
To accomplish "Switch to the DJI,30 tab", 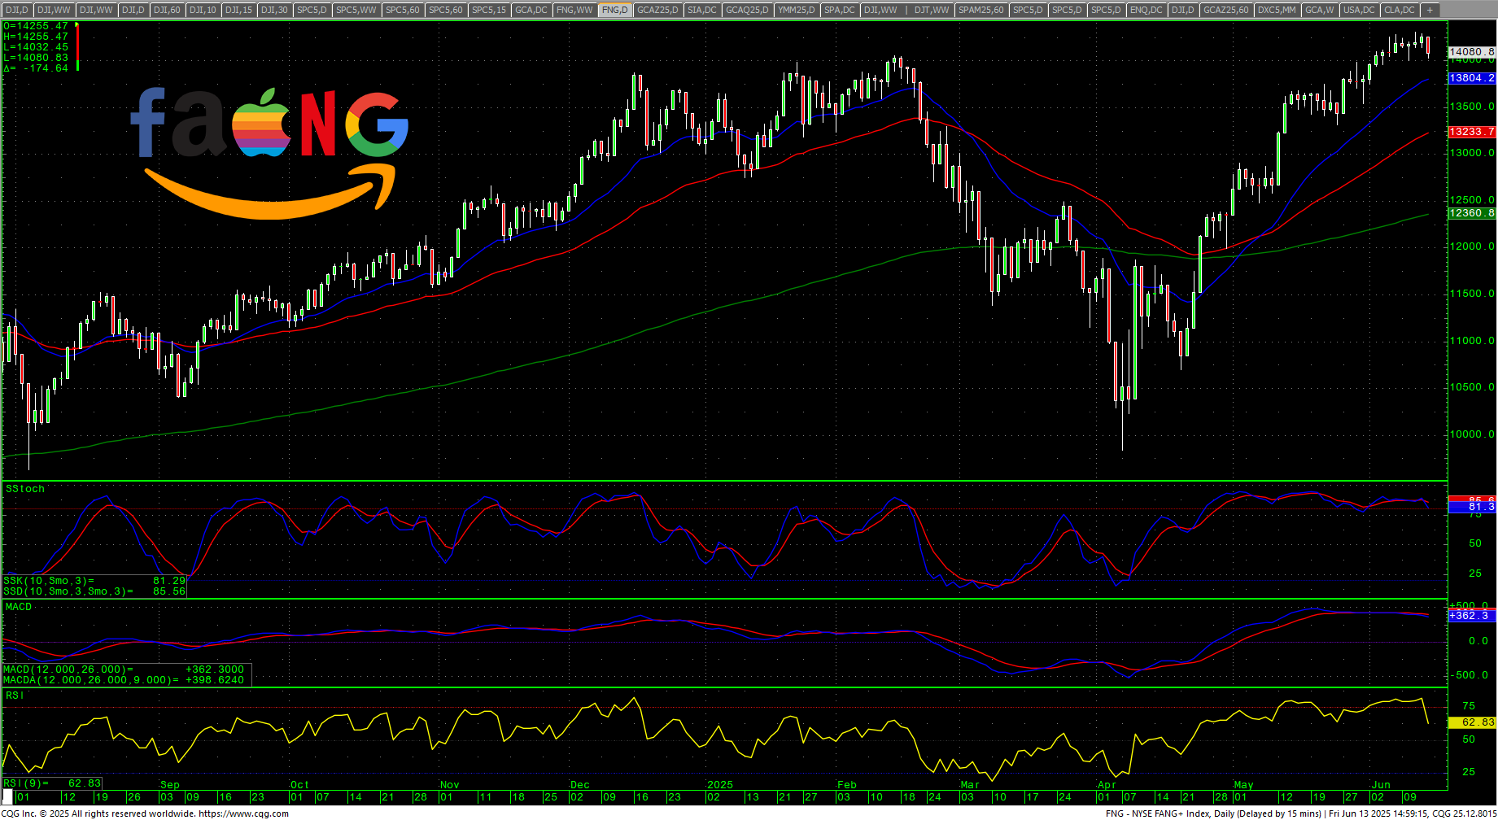I will [x=274, y=10].
